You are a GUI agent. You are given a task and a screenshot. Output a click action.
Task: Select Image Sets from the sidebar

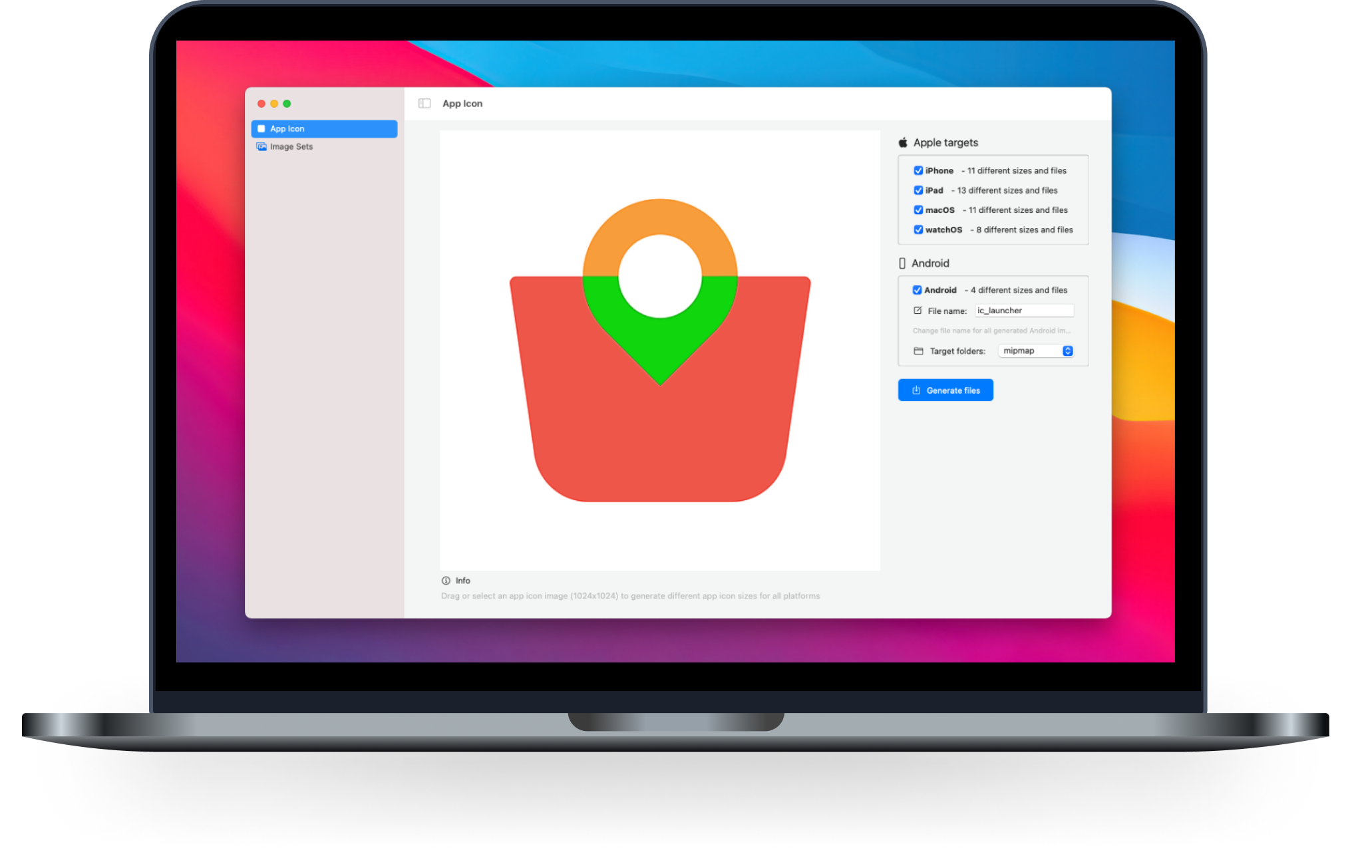pyautogui.click(x=291, y=146)
